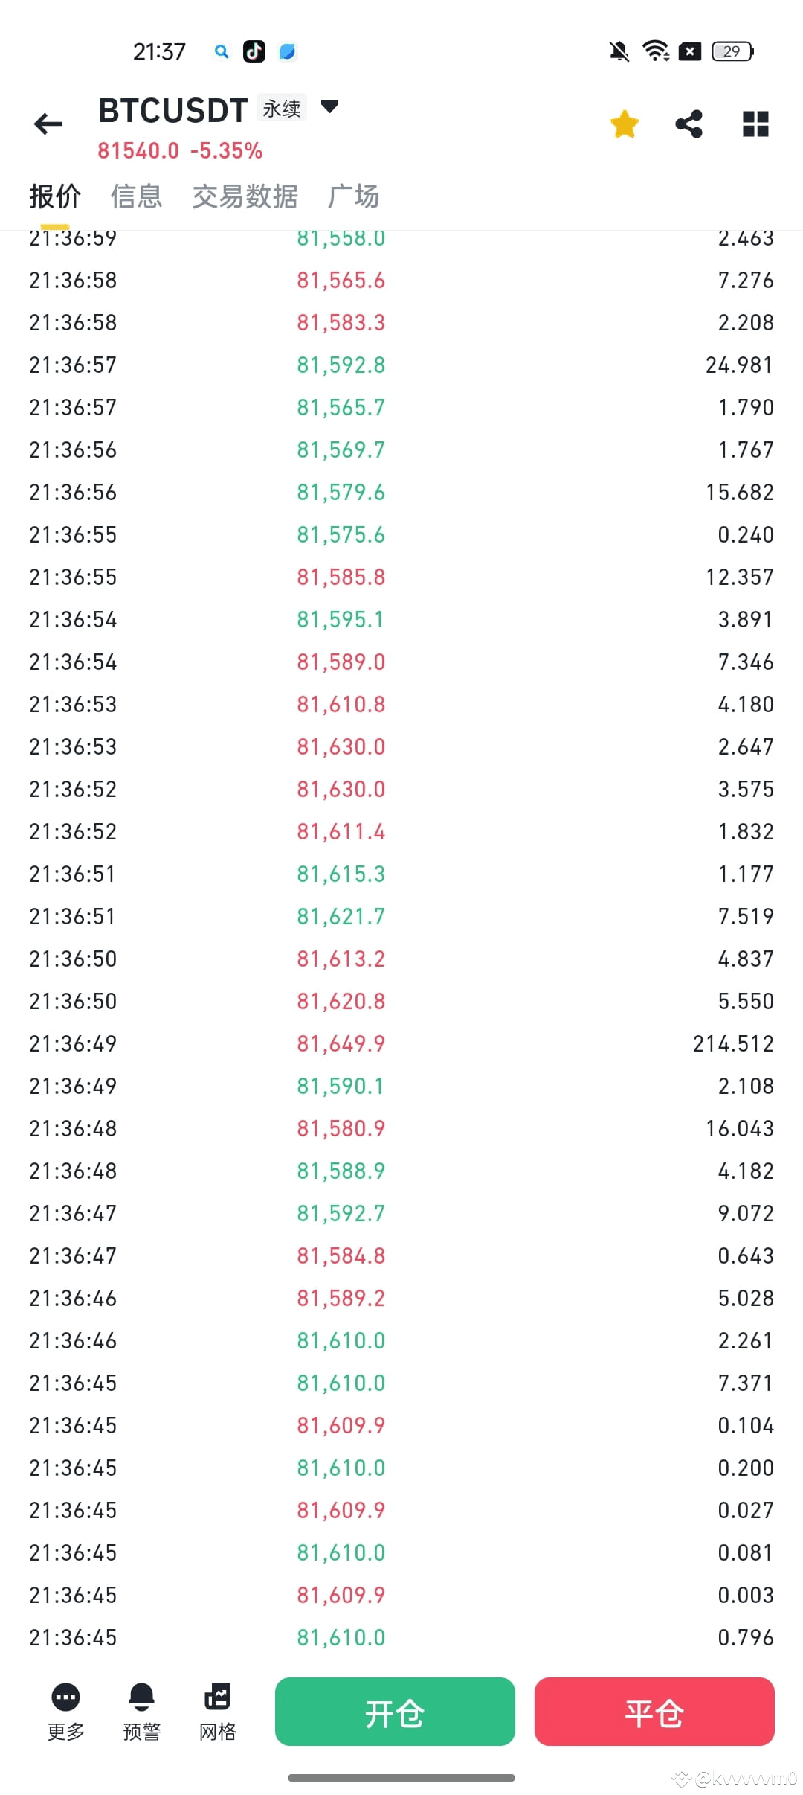
Task: Open the 预警 price alert icon
Action: 141,1698
